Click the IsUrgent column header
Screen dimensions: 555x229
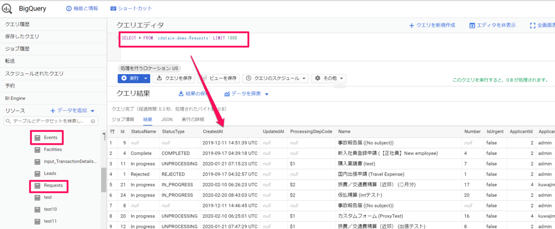pos(495,131)
